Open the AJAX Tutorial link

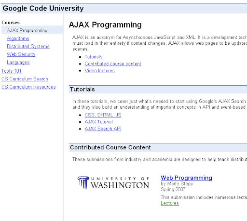click(98, 122)
